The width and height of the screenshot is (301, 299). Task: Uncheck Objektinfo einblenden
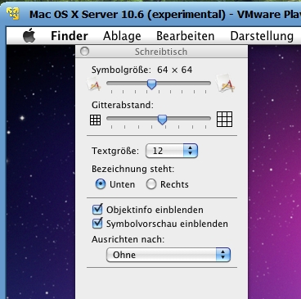click(97, 210)
